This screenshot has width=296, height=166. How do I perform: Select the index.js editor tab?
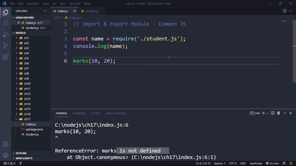pyautogui.click(x=62, y=11)
